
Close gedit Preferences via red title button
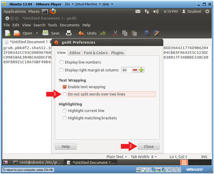coord(56,43)
